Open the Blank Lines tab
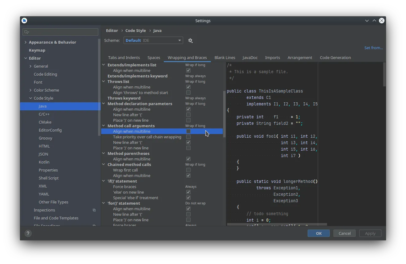 point(225,57)
